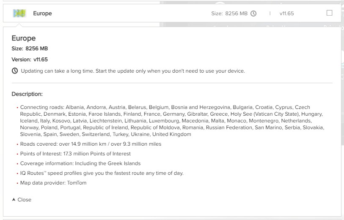The width and height of the screenshot is (344, 220).
Task: Click the bold 'Size: 8256 MB' detail line
Action: (30, 49)
